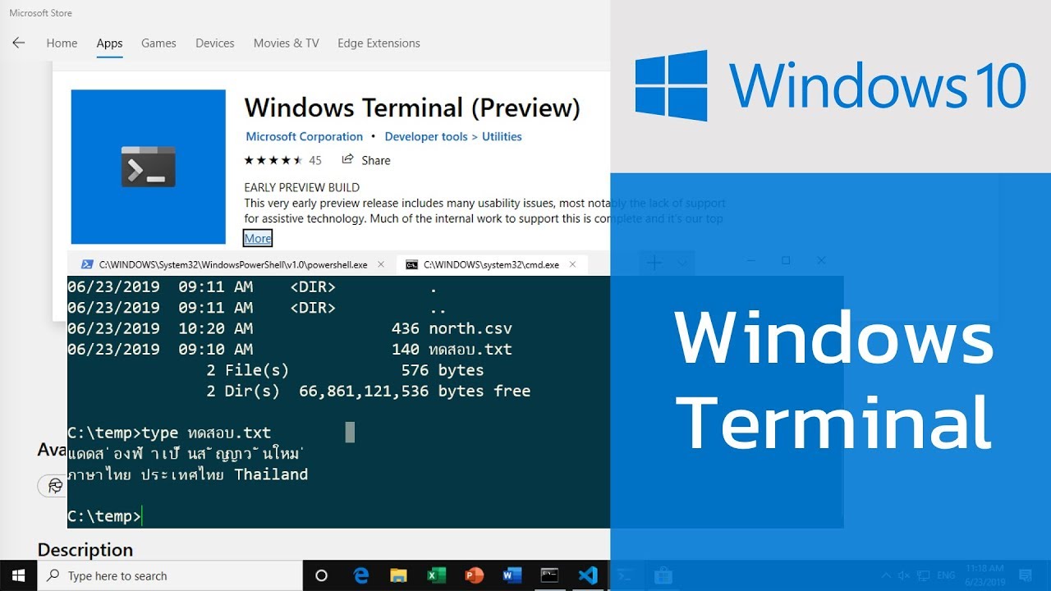Image resolution: width=1051 pixels, height=591 pixels.
Task: Launch PowerPoint from the taskbar
Action: pos(475,575)
